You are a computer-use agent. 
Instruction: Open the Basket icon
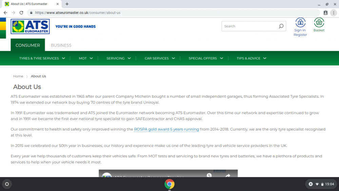click(x=319, y=22)
